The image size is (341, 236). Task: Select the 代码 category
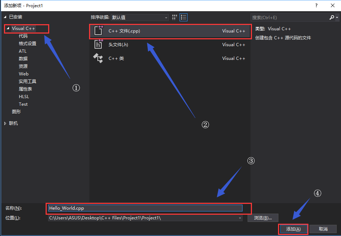(x=23, y=36)
